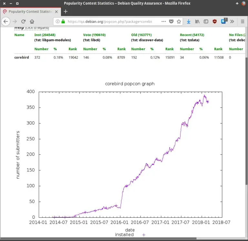
Task: Click the Inst rank 19042
Action: (x=73, y=57)
